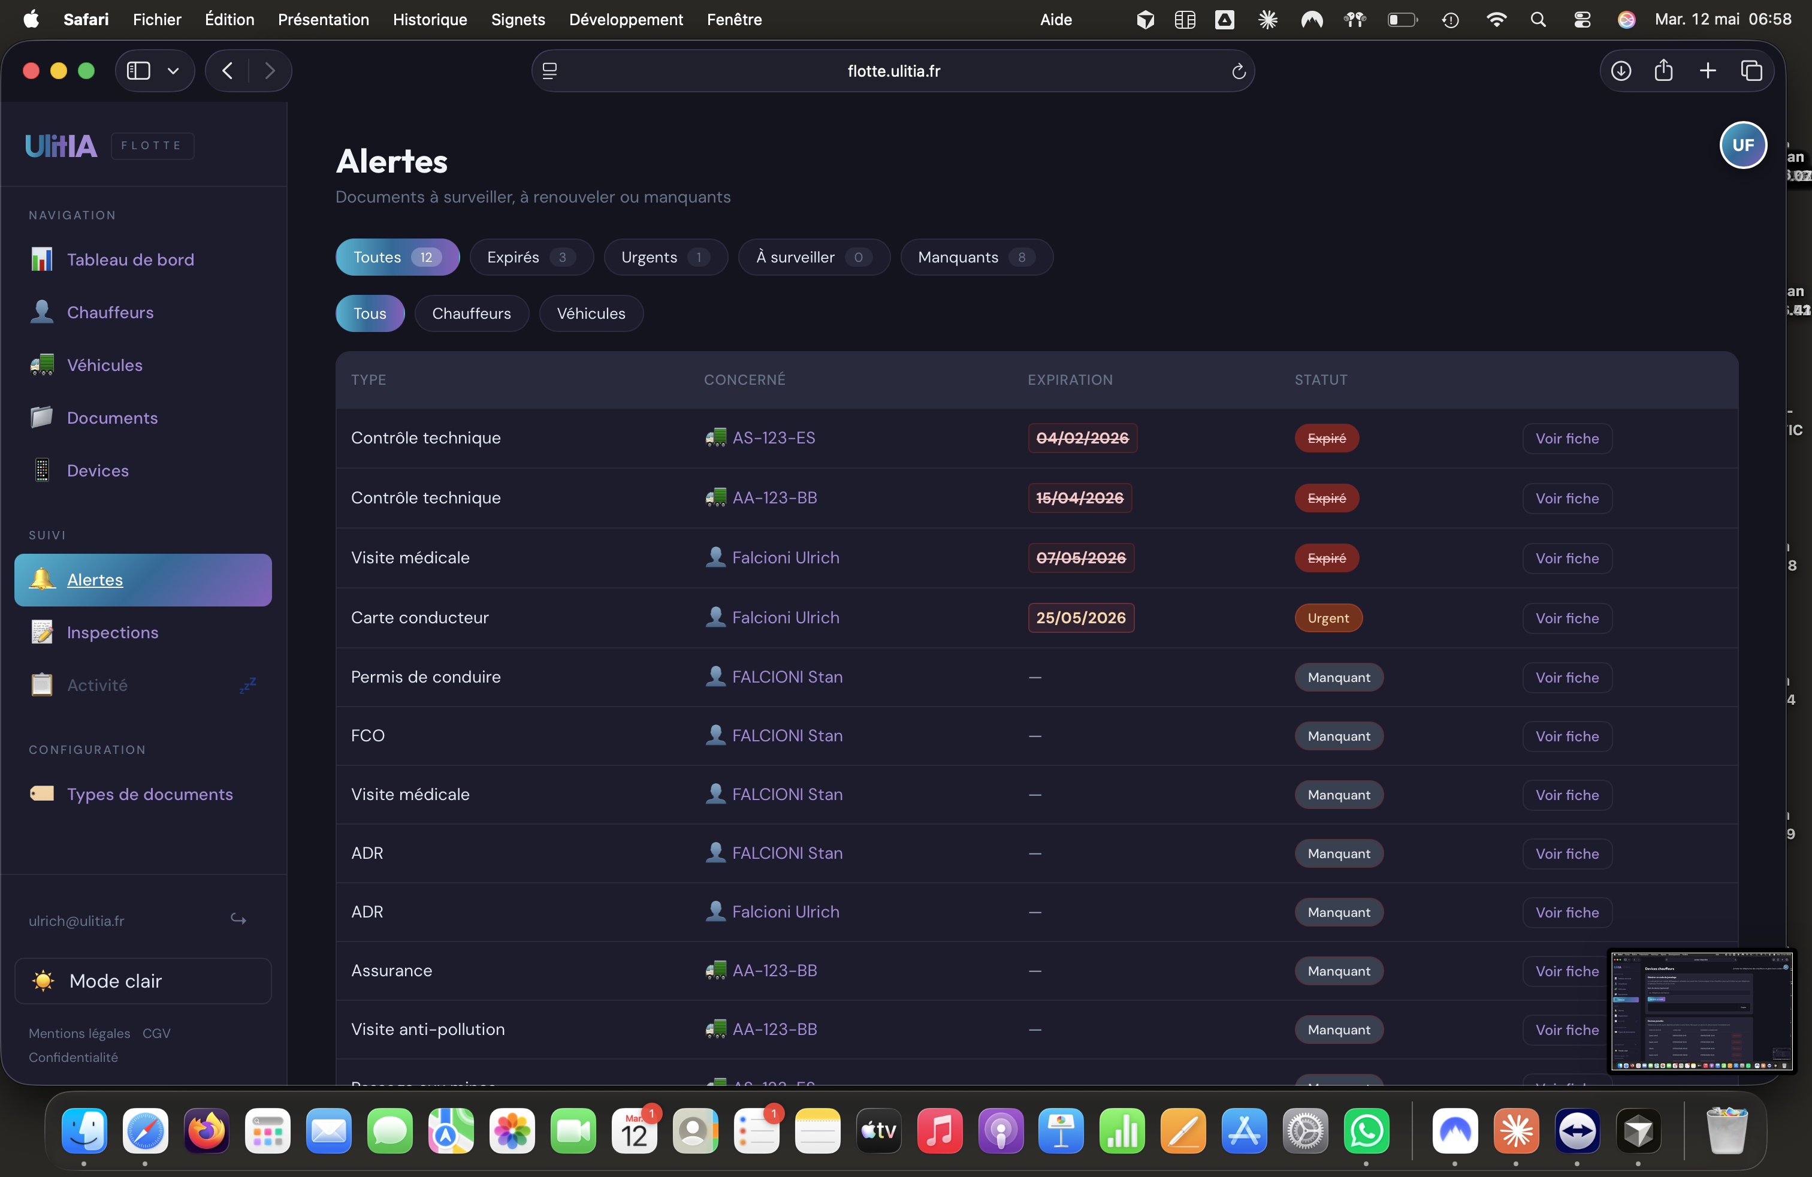
Task: Click the 15/04/2026 expired date
Action: 1080,498
